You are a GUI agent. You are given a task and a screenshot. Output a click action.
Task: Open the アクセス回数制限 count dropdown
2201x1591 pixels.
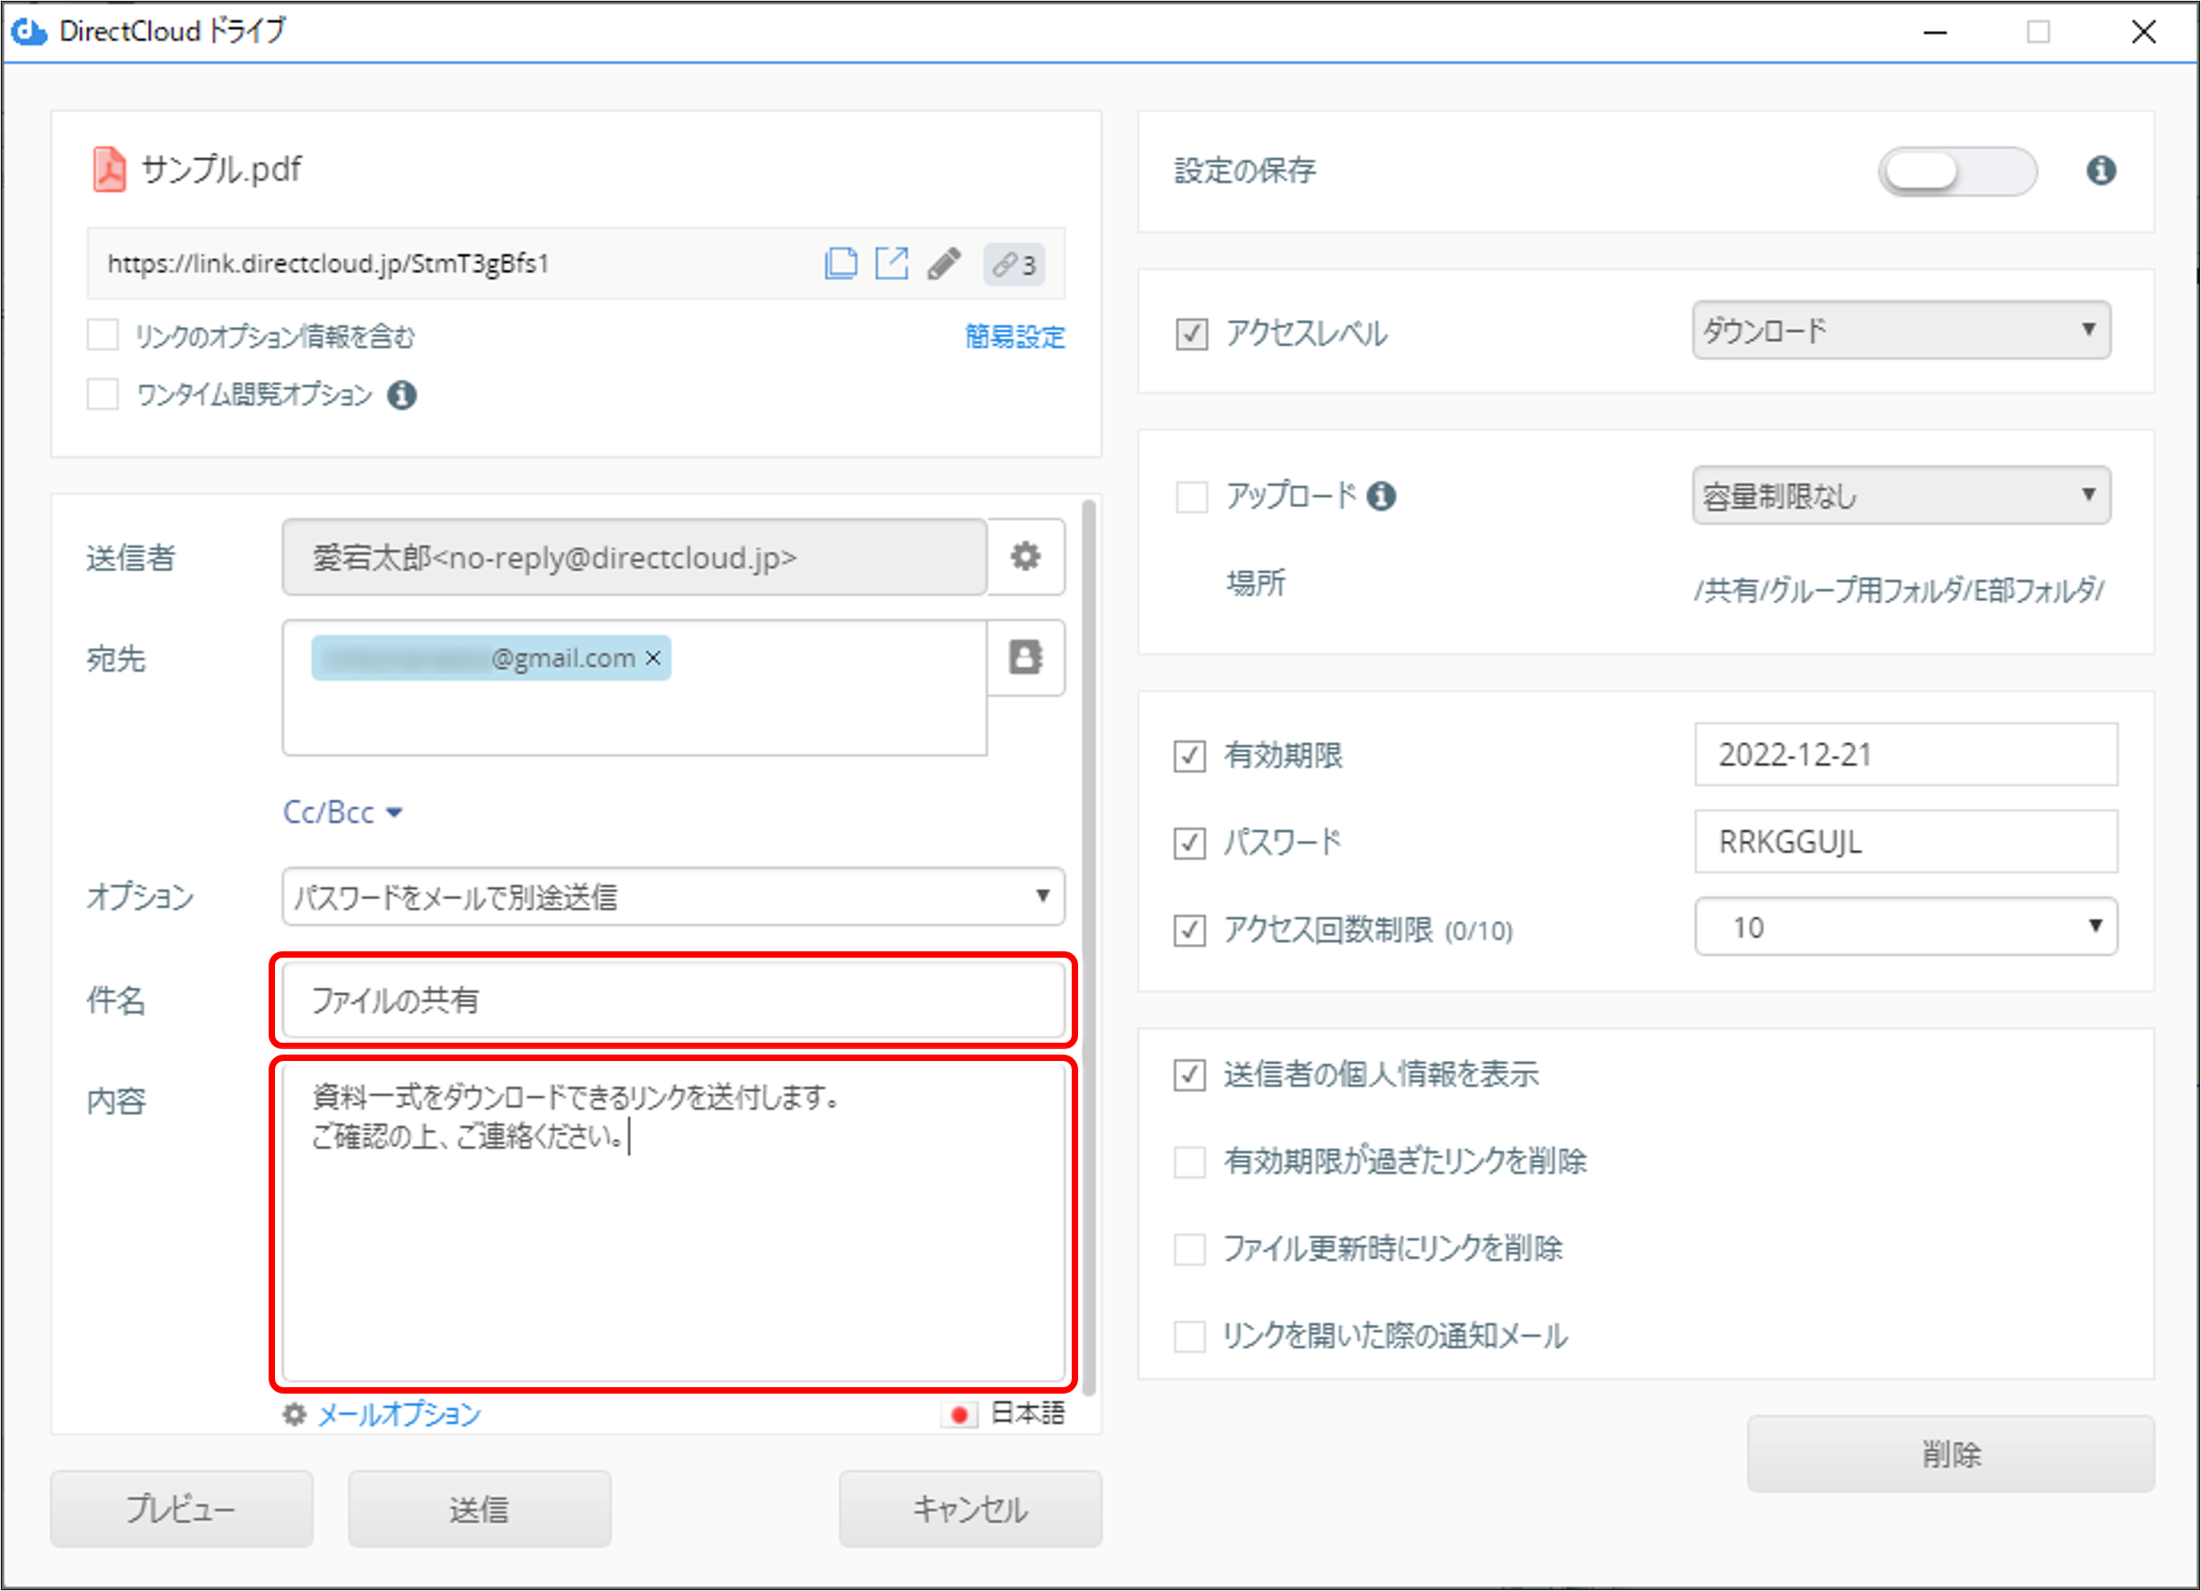click(x=1905, y=927)
